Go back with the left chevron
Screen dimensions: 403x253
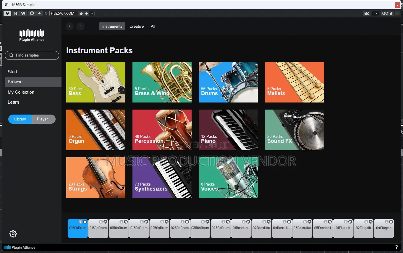coord(69,27)
